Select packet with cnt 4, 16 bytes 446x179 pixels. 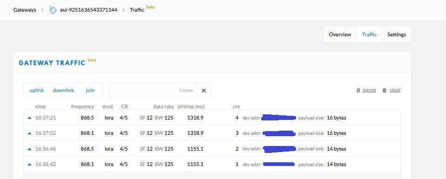point(212,118)
